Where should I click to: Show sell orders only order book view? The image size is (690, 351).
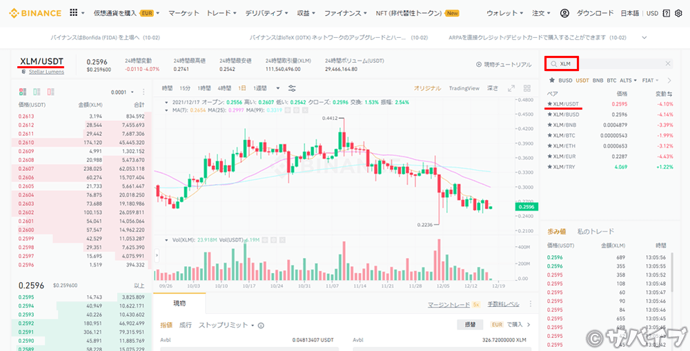click(50, 92)
